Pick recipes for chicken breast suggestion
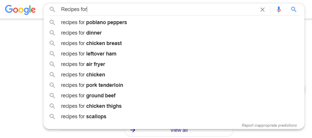312x138 pixels. (174, 43)
